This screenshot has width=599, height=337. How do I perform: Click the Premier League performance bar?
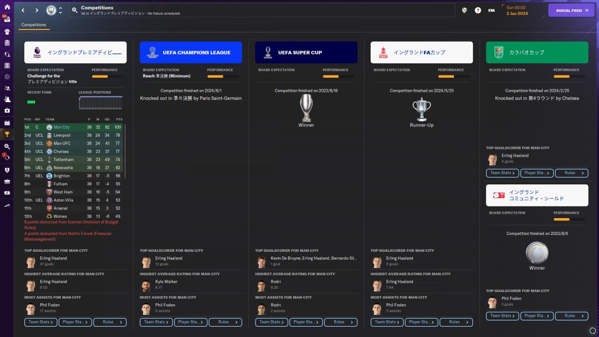[108, 76]
